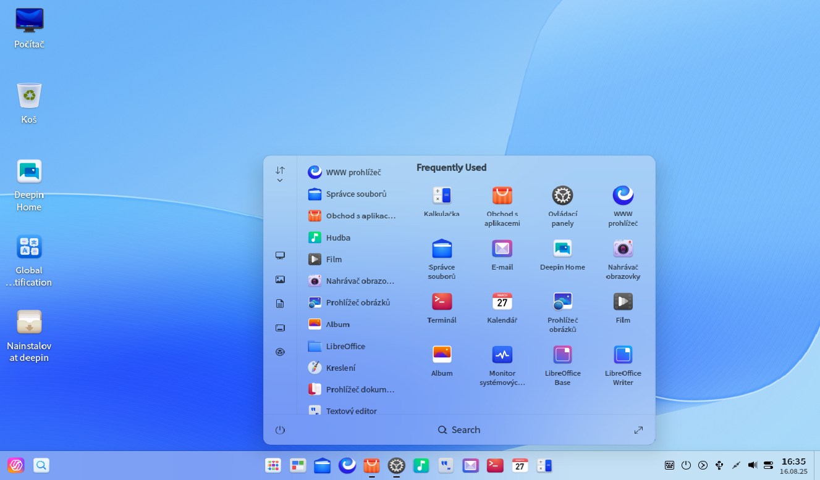Open LibreOffice Writer from Frequently Used
Viewport: 820px width, 480px height.
point(623,365)
